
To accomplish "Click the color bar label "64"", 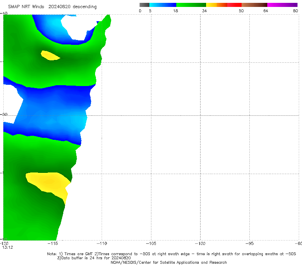I will pos(266,11).
